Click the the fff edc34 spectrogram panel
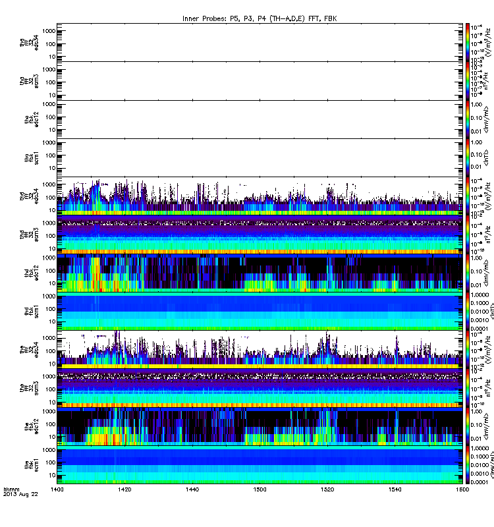Viewport: 494px width, 527px height. [x=260, y=350]
